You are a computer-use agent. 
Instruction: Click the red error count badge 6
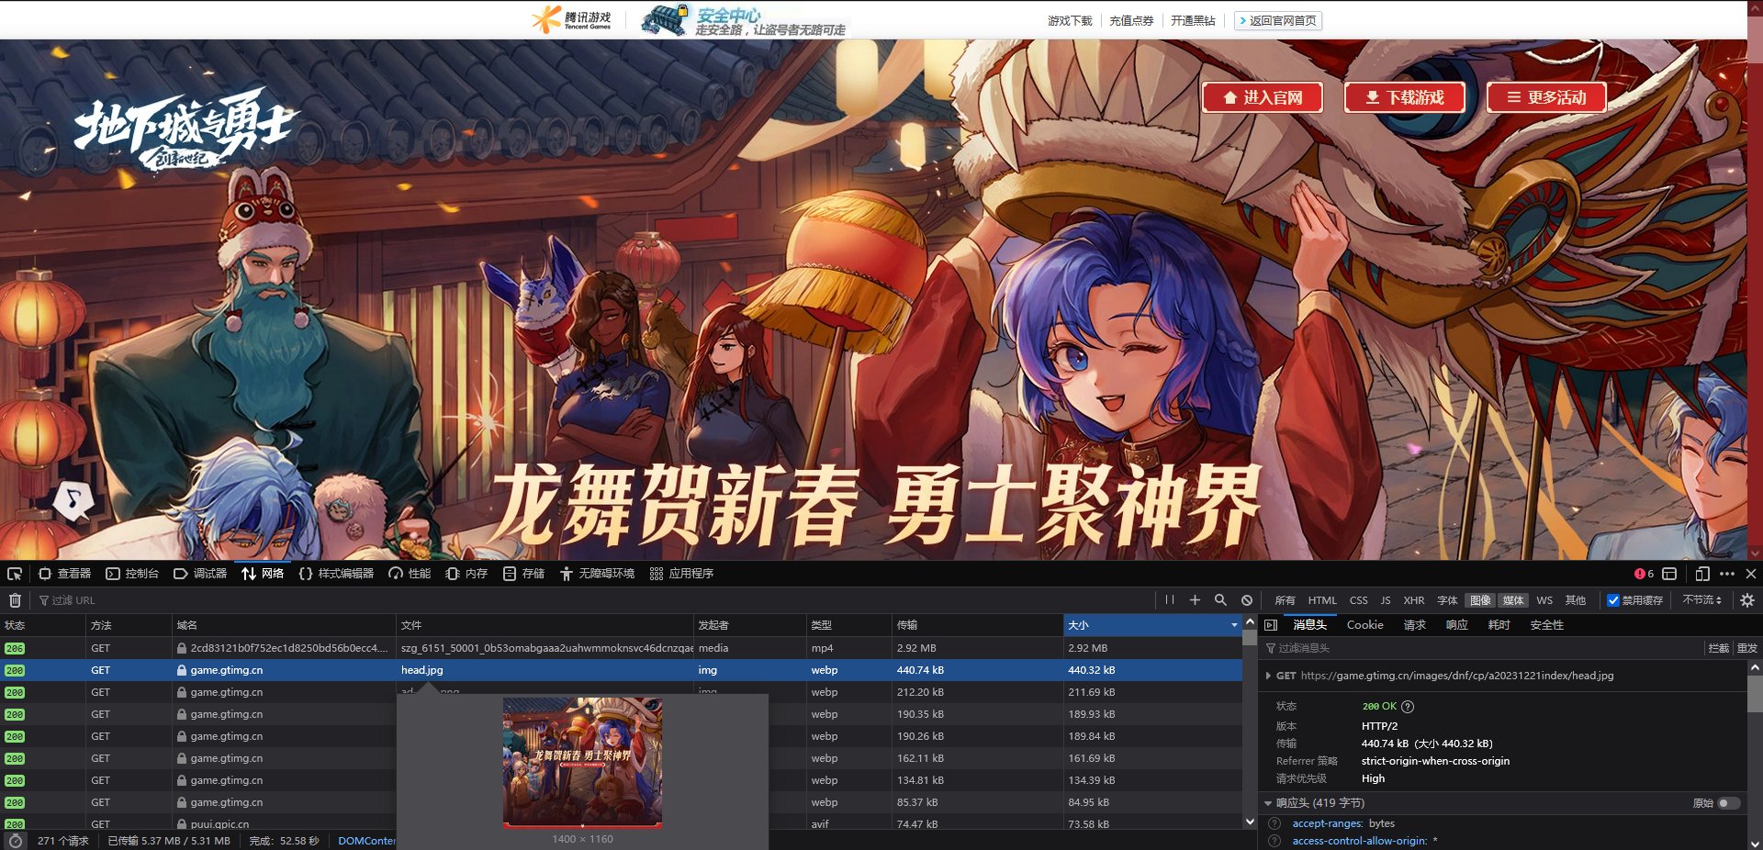[1644, 574]
